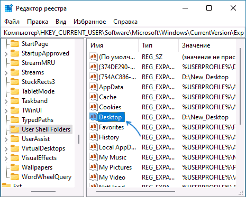Click the VisualEffects tree item
Screen dimensions: 246x197
tap(39, 158)
